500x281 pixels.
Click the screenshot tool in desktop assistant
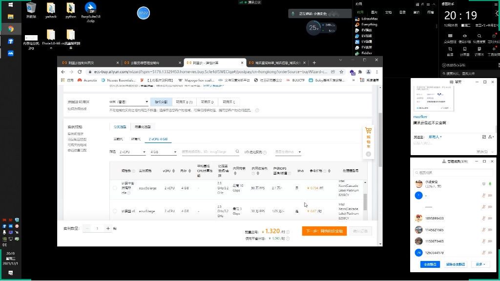click(450, 51)
